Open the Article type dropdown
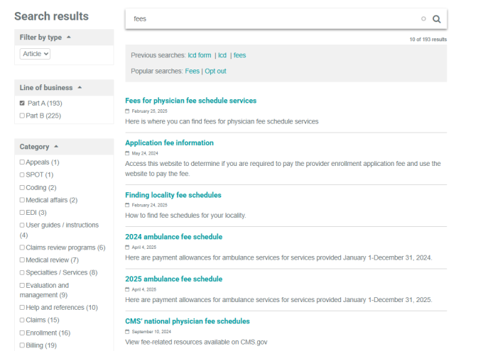The image size is (483, 351). [35, 53]
